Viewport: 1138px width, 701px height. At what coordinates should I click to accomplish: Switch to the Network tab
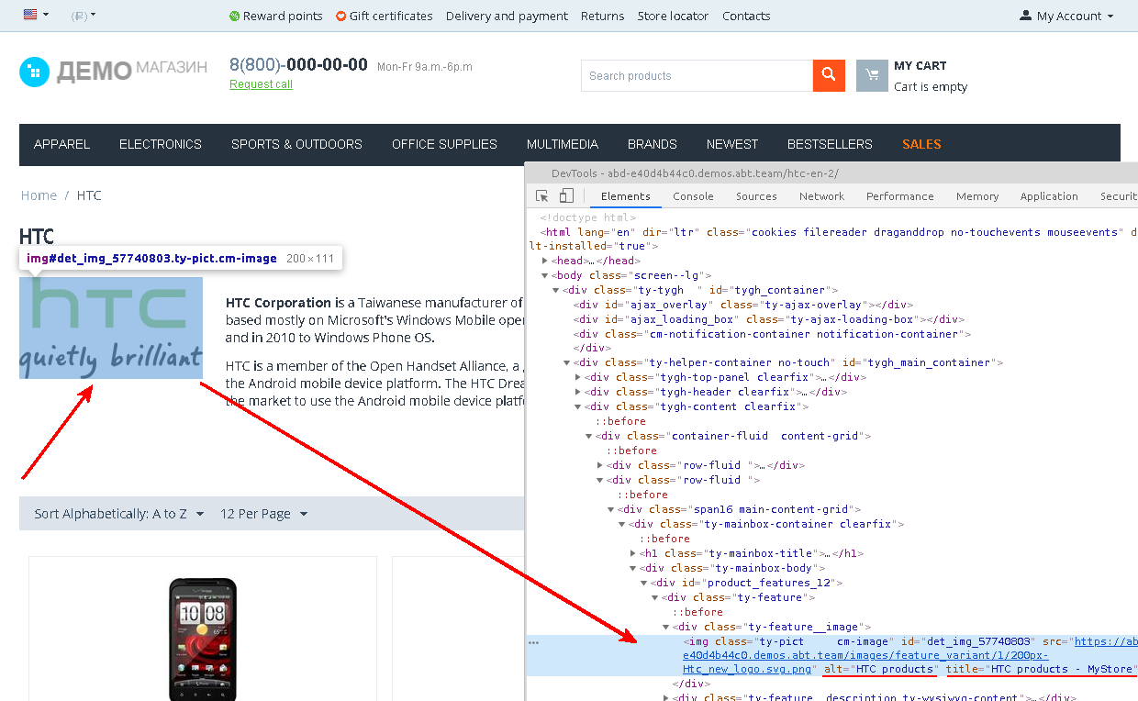coord(821,196)
